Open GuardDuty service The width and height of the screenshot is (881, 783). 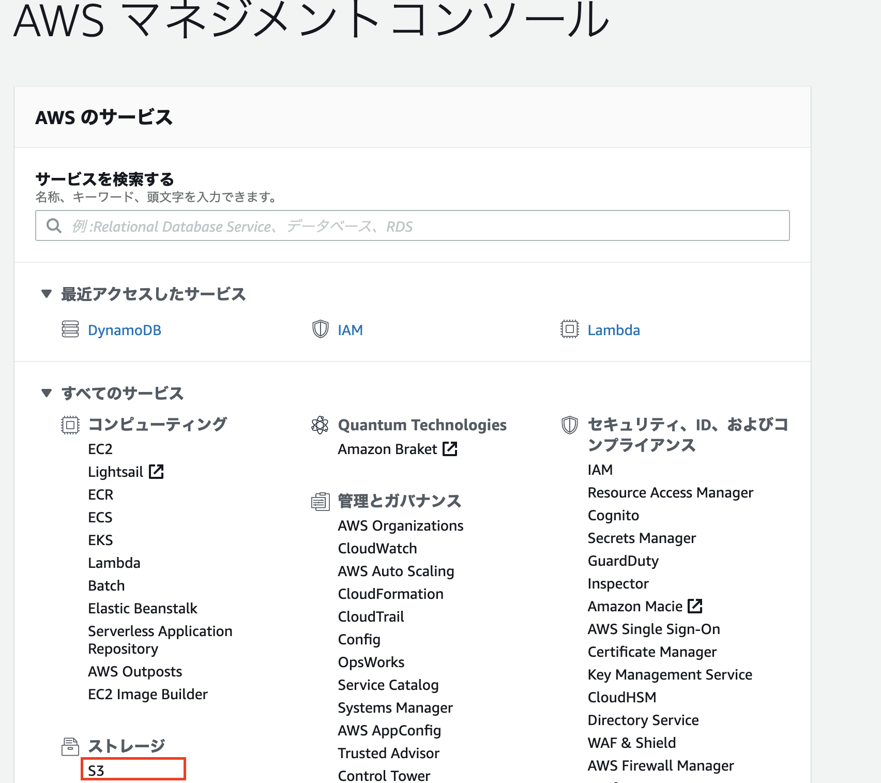coord(624,561)
